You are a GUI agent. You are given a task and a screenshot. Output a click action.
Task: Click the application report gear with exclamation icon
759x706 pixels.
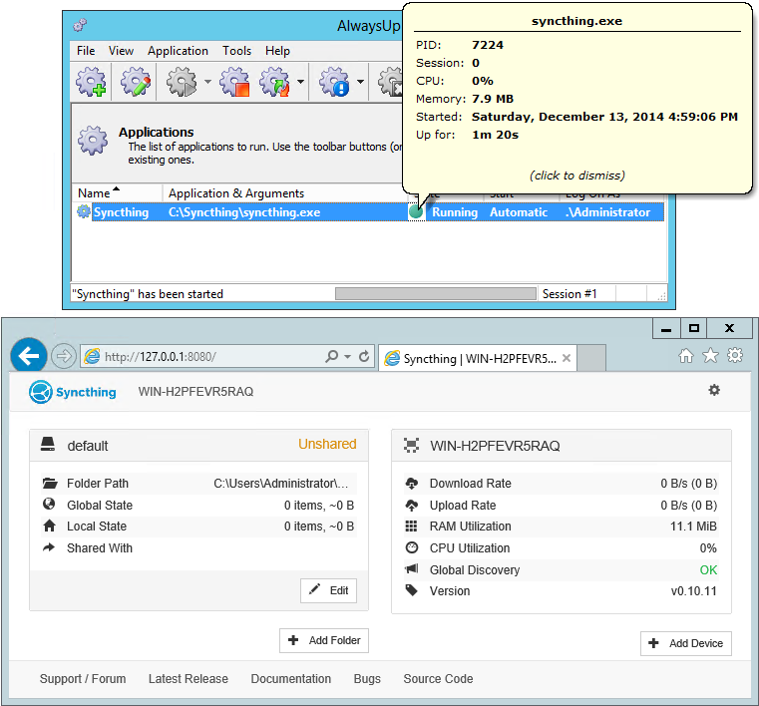tap(334, 82)
